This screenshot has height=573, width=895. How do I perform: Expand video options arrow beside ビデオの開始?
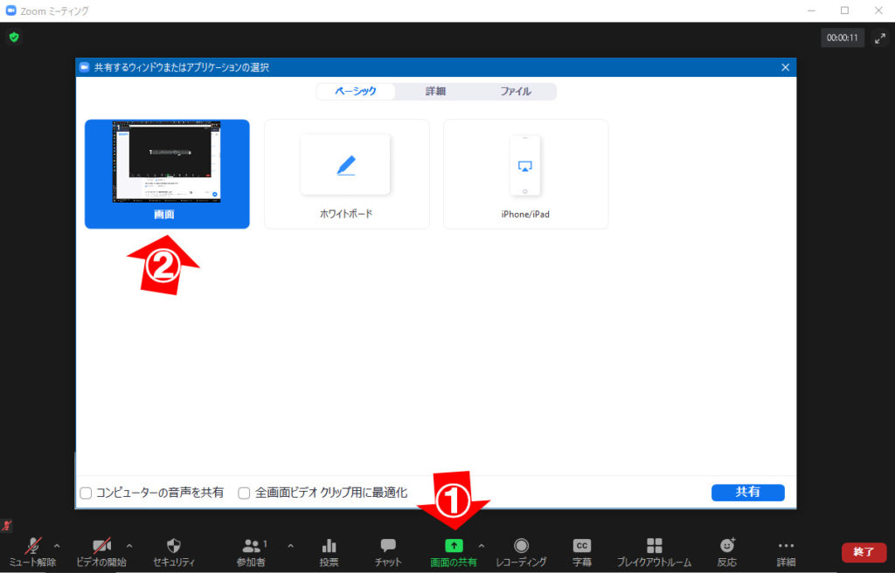point(129,546)
